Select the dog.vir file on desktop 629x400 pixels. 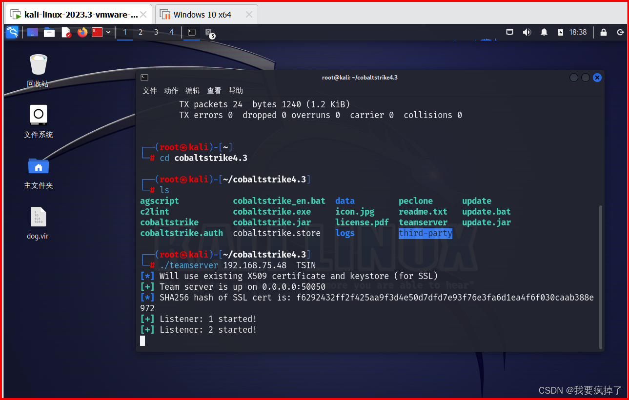point(38,223)
